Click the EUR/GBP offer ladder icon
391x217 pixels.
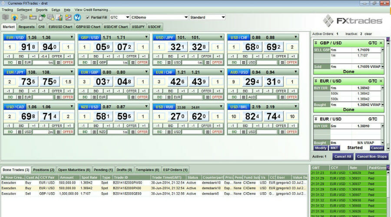coord(133,97)
